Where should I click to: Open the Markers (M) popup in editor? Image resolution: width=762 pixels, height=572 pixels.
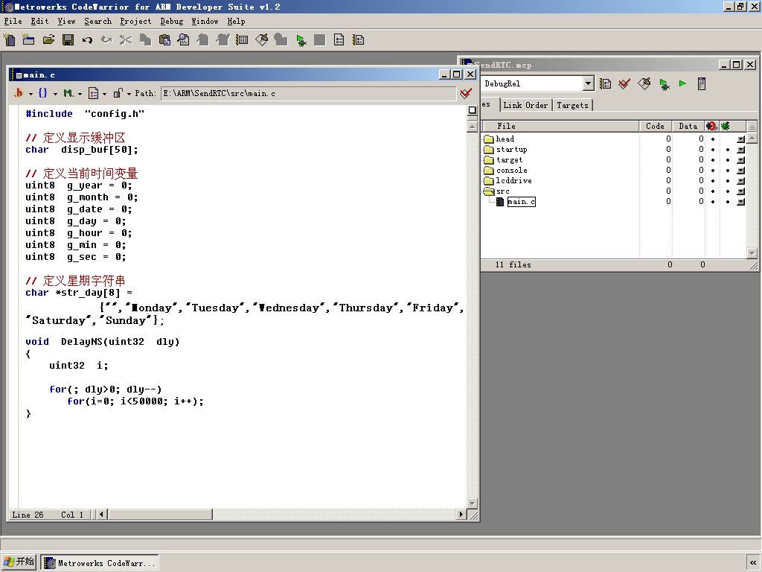[x=72, y=93]
